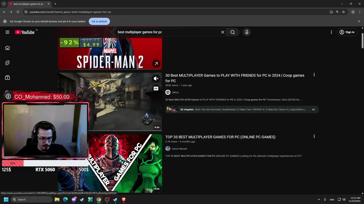Click the install app icon in address bar
364x204 pixels.
click(x=331, y=12)
